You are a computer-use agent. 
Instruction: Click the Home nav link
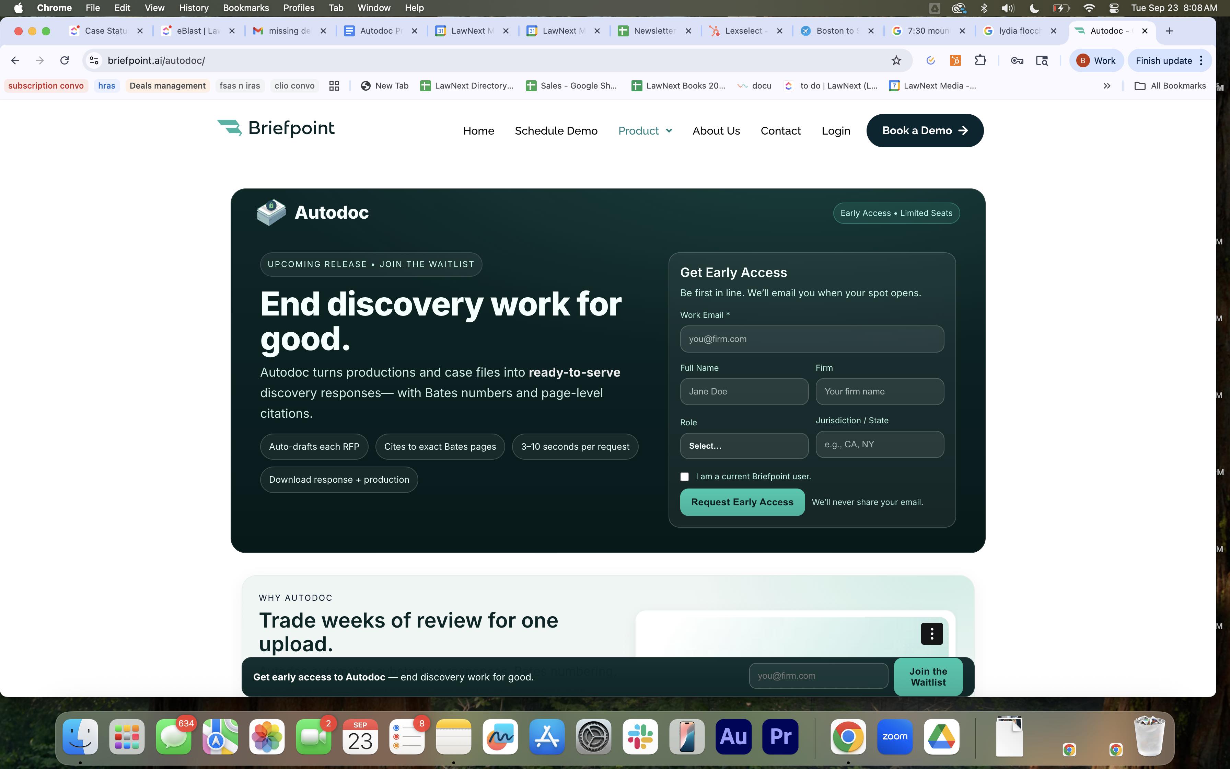click(x=478, y=131)
